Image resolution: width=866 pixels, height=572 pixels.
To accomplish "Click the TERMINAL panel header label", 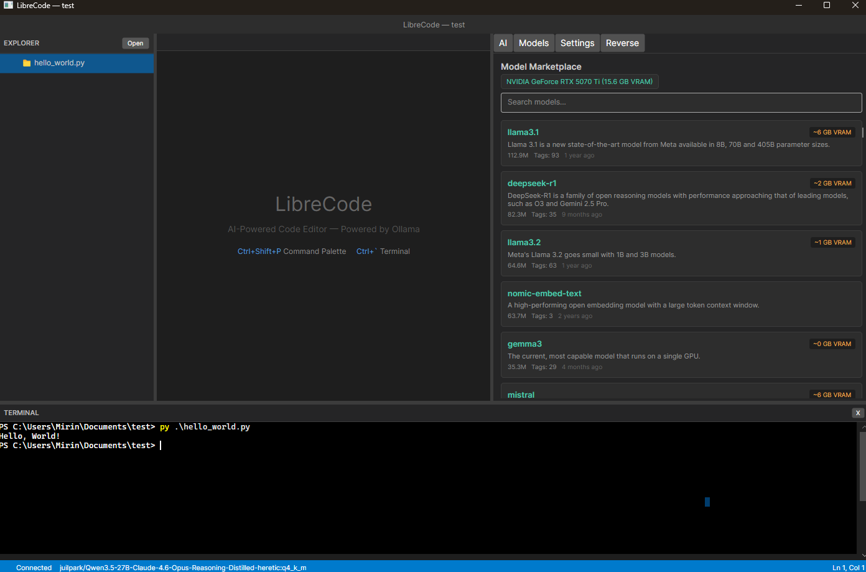I will click(21, 413).
